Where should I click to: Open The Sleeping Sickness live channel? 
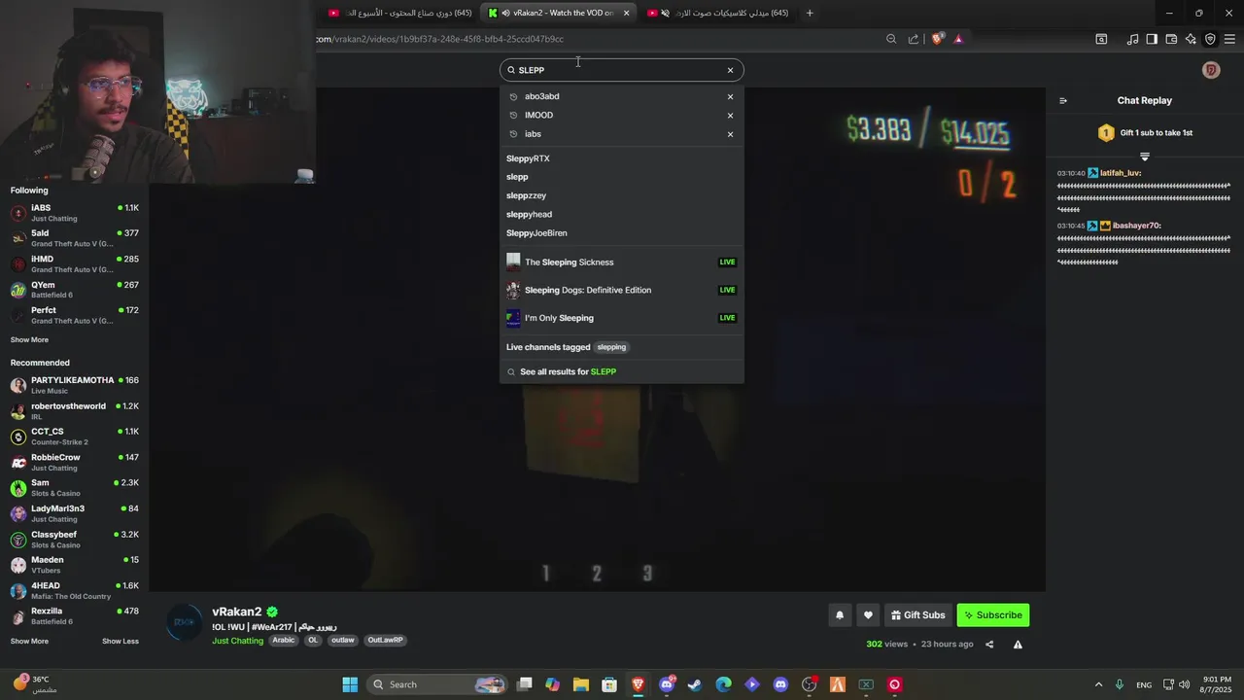(x=622, y=262)
